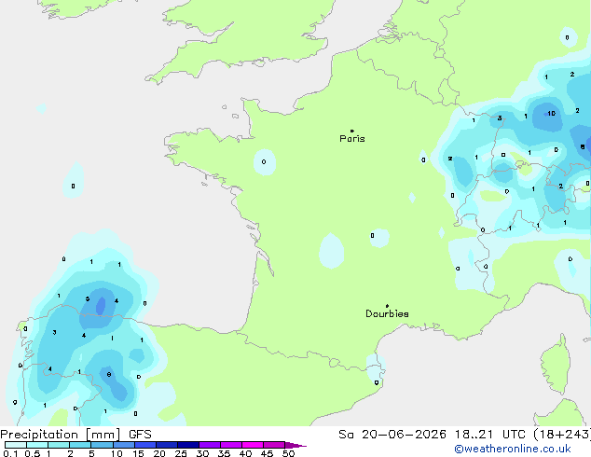Click the '0.1' legend value
This screenshot has width=591, height=457.
(x=10, y=453)
